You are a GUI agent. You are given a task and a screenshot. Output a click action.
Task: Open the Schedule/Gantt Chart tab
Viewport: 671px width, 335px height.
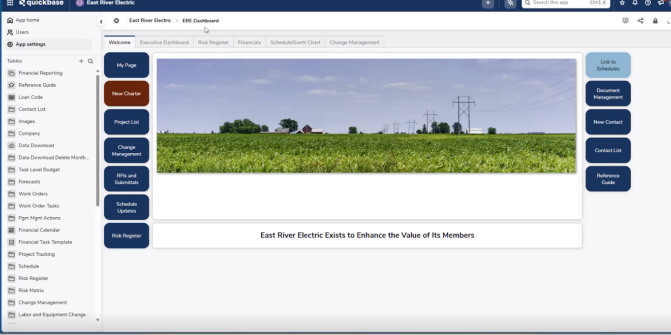295,43
